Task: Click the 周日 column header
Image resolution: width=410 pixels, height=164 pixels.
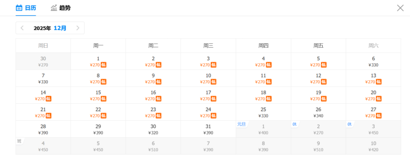Action: 43,46
